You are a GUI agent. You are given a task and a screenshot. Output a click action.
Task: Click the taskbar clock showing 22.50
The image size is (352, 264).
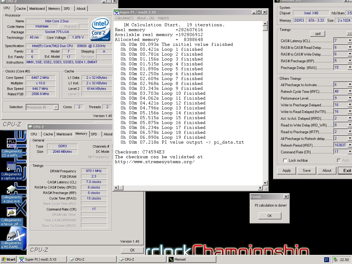pos(344,259)
